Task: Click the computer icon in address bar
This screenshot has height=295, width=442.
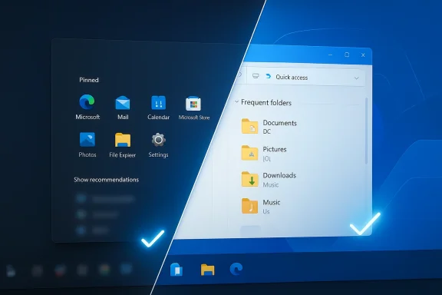Action: click(x=256, y=76)
